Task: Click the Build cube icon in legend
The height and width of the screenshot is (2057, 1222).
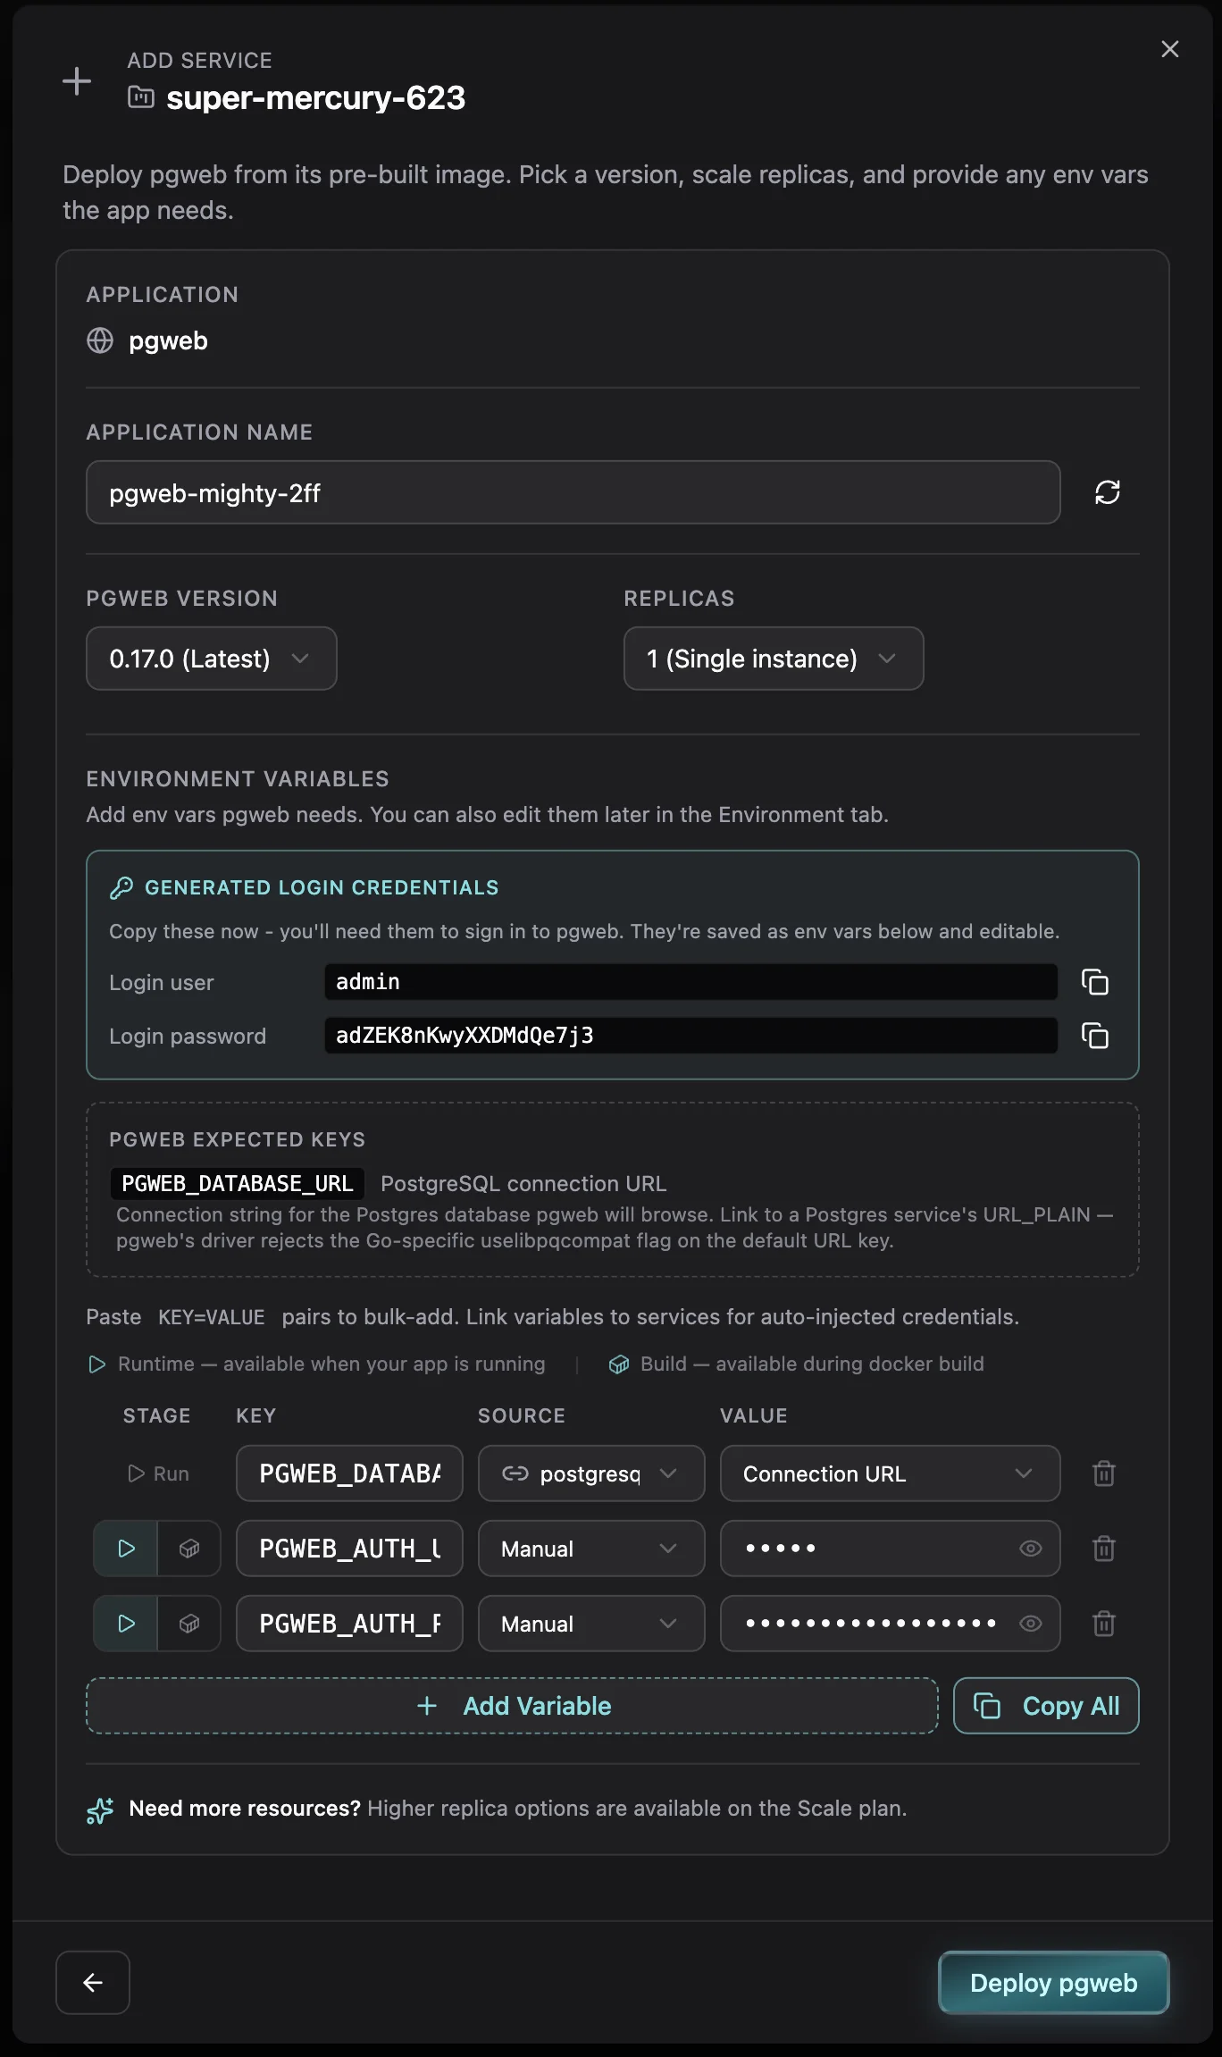Action: 619,1364
